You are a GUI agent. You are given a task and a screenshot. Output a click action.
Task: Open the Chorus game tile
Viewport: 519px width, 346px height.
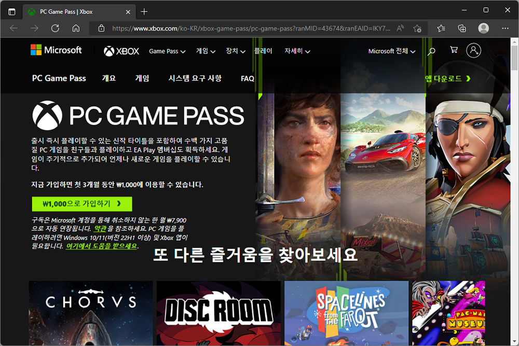[91, 313]
